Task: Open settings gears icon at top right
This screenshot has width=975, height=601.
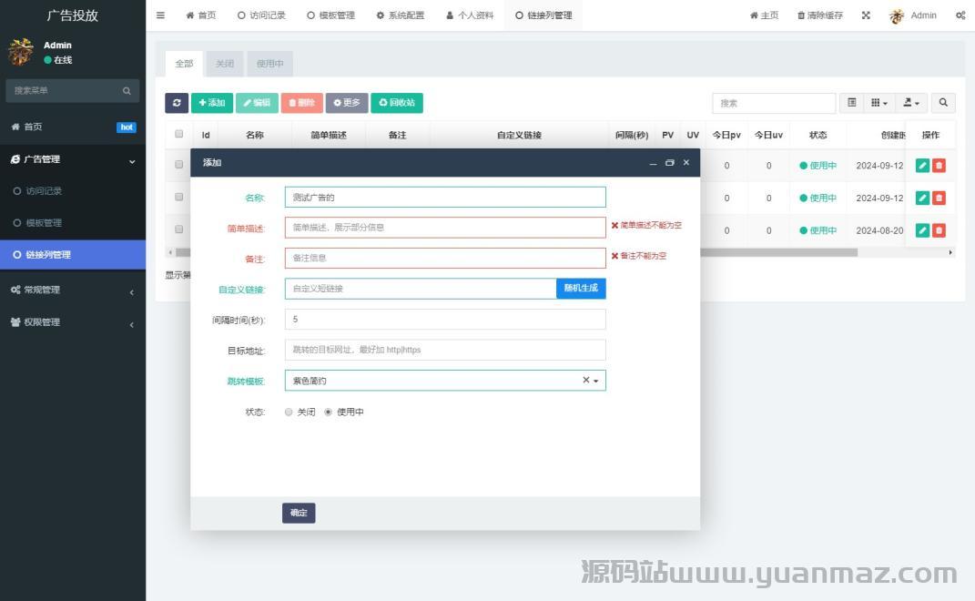Action: [960, 15]
